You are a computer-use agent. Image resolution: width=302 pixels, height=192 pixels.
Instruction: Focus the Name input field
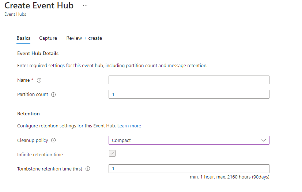point(189,80)
